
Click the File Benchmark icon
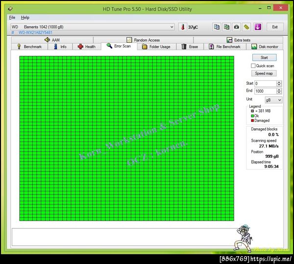211,47
